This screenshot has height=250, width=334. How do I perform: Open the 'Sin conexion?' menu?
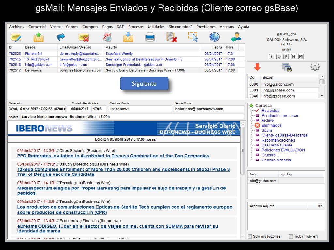tap(180, 27)
